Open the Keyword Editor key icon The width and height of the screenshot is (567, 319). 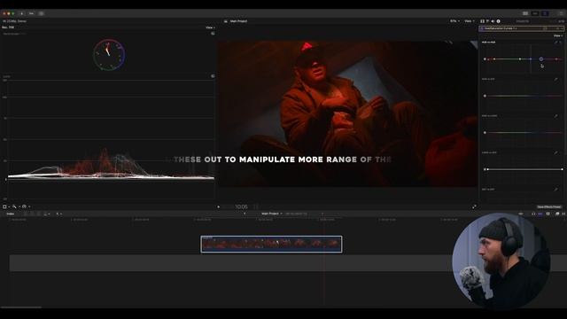[32, 13]
